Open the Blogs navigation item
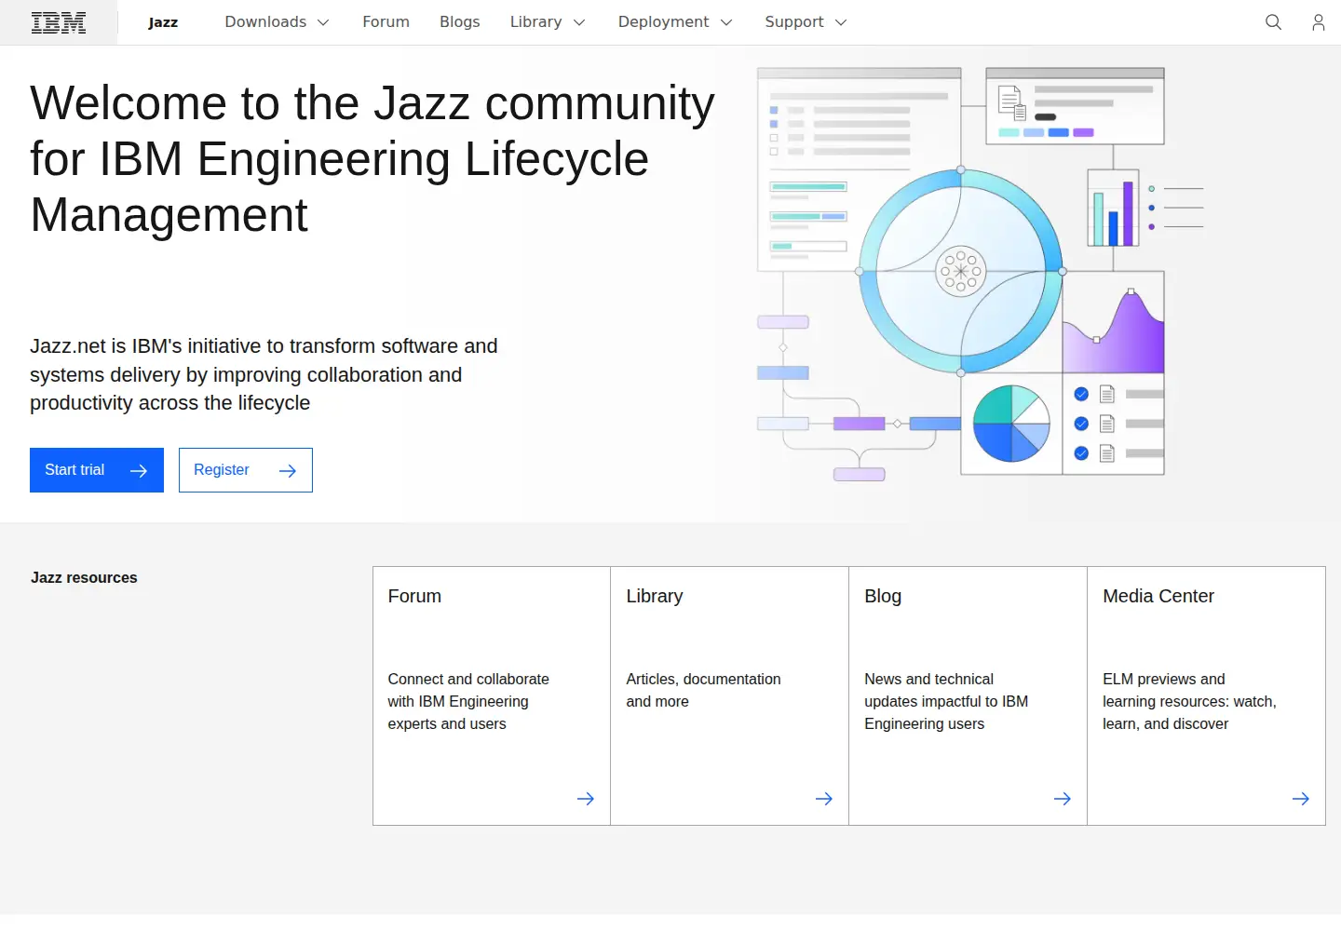The height and width of the screenshot is (931, 1341). click(460, 22)
